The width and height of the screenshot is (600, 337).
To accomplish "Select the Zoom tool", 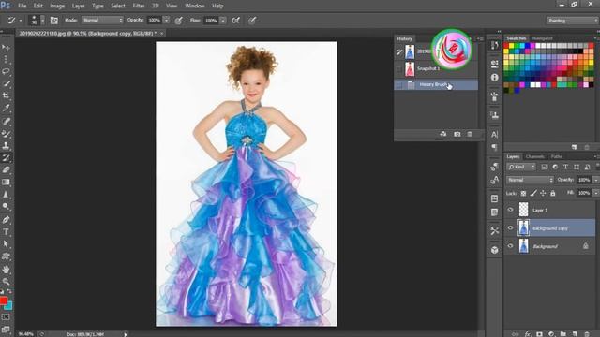I will [6, 282].
